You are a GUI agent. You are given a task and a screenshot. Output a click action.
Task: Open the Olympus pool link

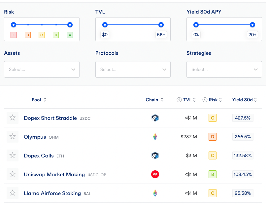35,137
